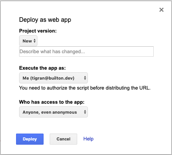Click the up-down arrows beside New

coord(34,41)
